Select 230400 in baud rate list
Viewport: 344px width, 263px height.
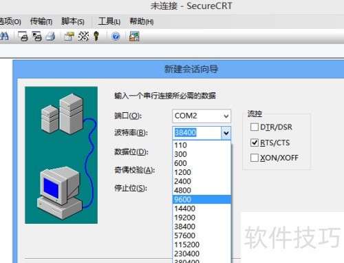point(202,253)
